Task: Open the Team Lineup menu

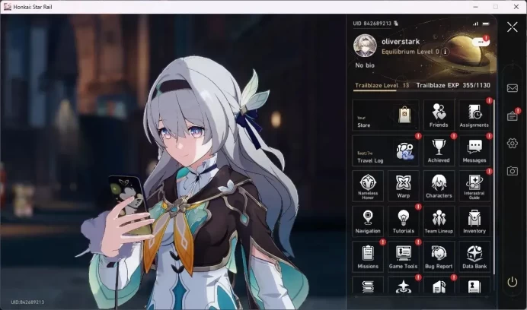Action: [439, 221]
